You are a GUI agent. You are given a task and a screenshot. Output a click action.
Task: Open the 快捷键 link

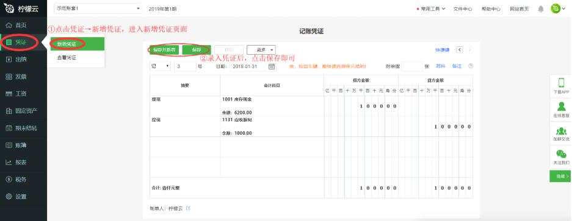(442, 50)
